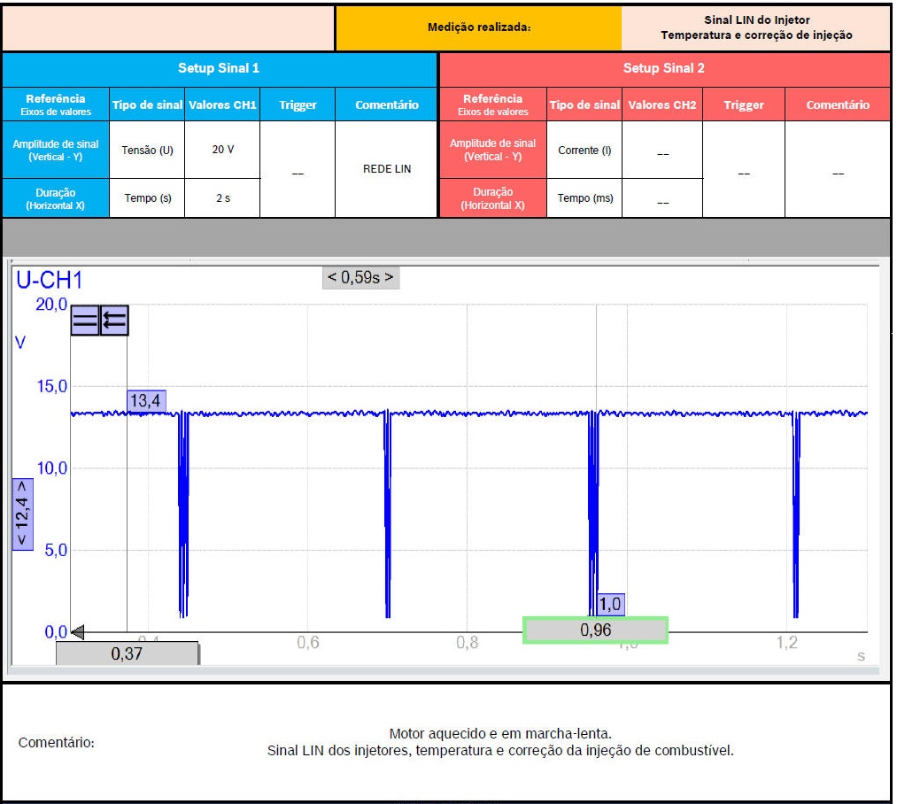This screenshot has width=897, height=804.
Task: Click the grey zero-level arrow marker
Action: (x=77, y=632)
